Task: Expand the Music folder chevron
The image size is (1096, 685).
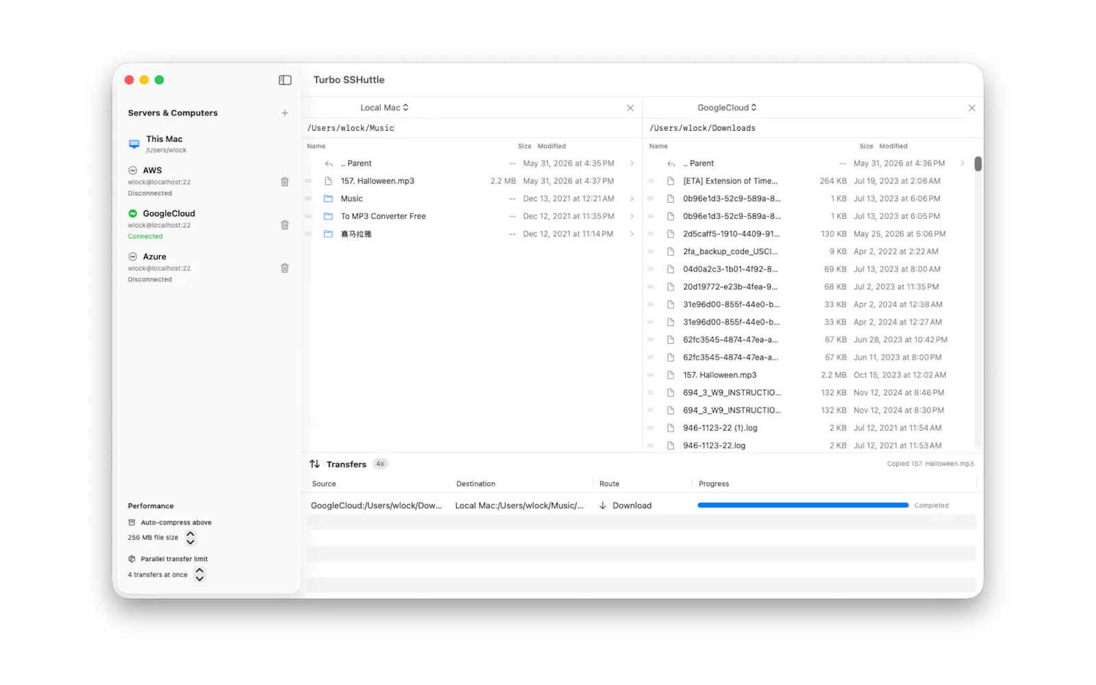Action: [x=632, y=199]
